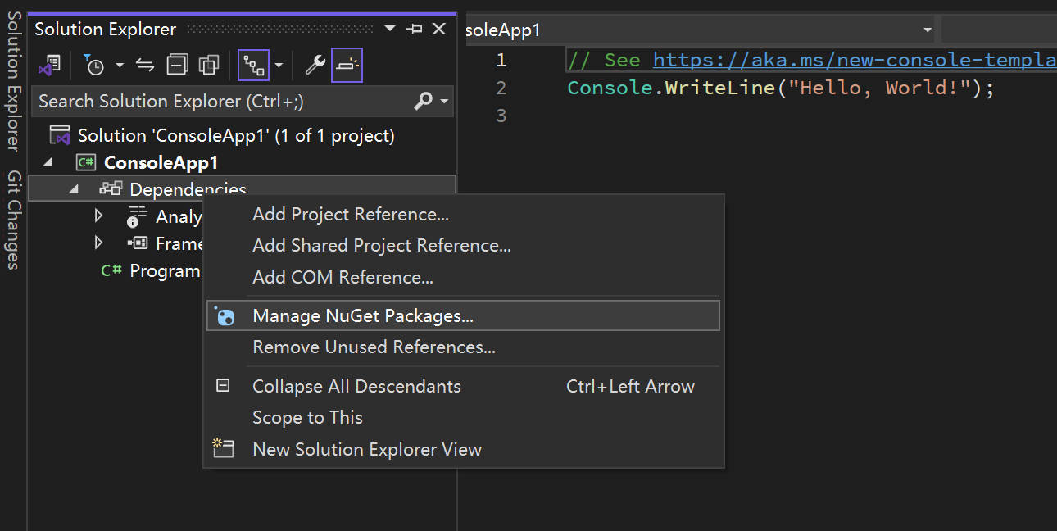Collapse All in Solution Explorer toolbar
Image resolution: width=1057 pixels, height=531 pixels.
177,66
